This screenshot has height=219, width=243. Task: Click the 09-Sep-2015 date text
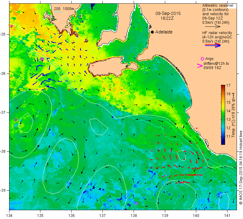tap(168, 13)
